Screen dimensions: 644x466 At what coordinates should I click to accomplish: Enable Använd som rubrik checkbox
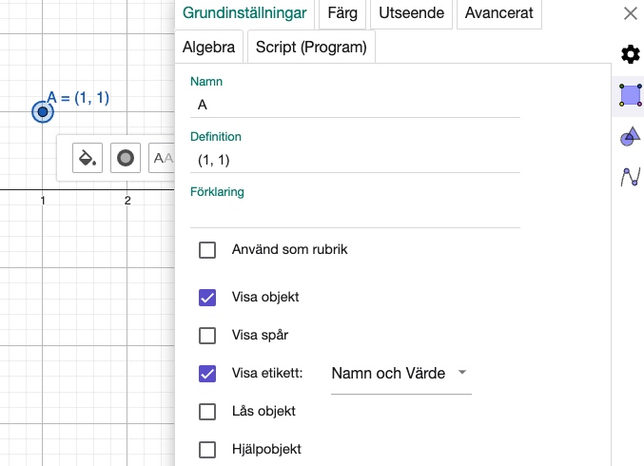(x=207, y=249)
